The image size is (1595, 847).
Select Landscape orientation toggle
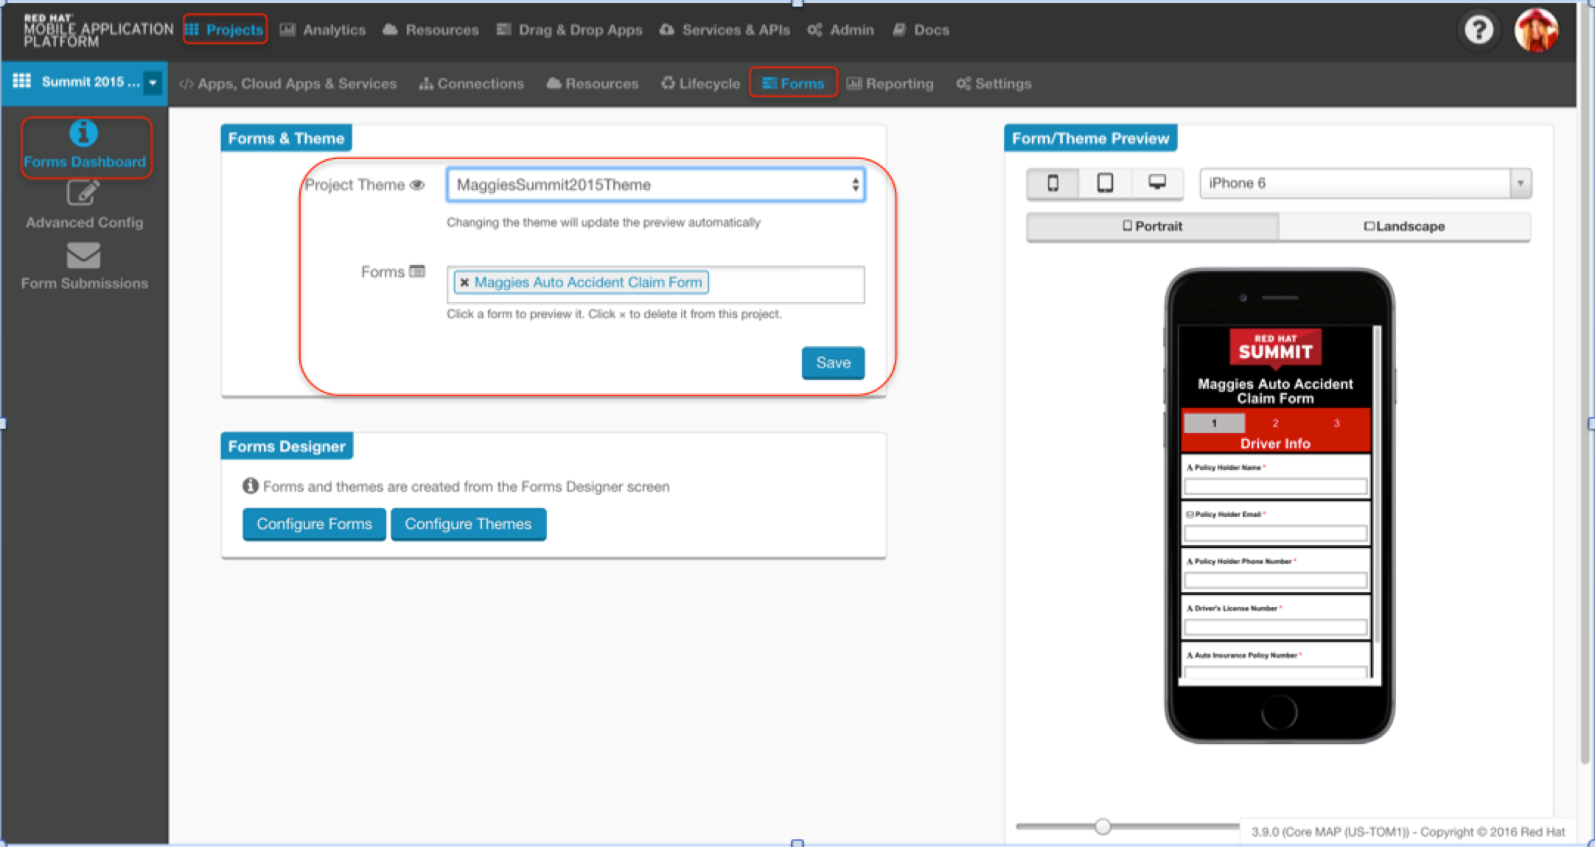1404,226
